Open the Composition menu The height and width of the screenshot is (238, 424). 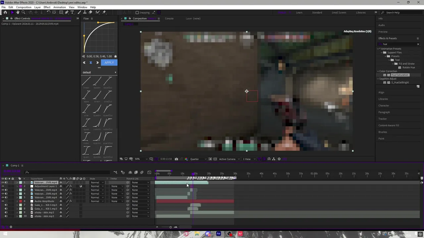click(x=24, y=7)
